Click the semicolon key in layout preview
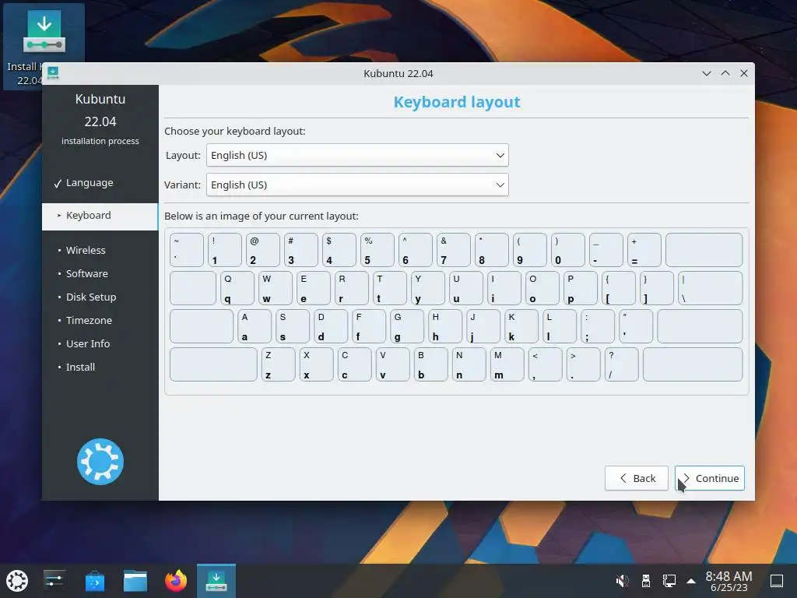This screenshot has height=598, width=797. (x=598, y=326)
